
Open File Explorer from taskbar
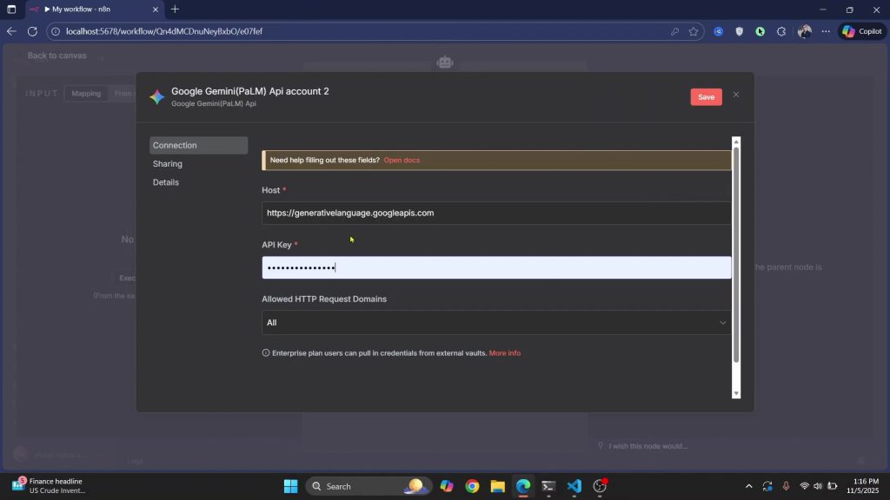(497, 486)
